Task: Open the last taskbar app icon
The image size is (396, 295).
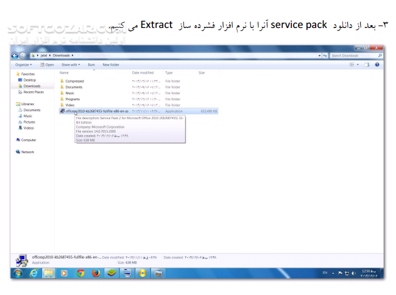Action: tap(158, 273)
